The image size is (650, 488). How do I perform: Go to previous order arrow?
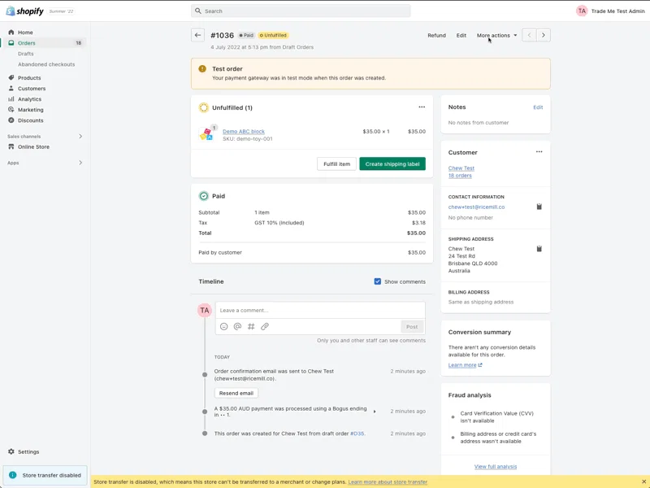tap(529, 35)
